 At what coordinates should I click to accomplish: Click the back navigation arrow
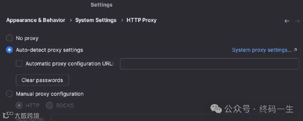pyautogui.click(x=287, y=21)
